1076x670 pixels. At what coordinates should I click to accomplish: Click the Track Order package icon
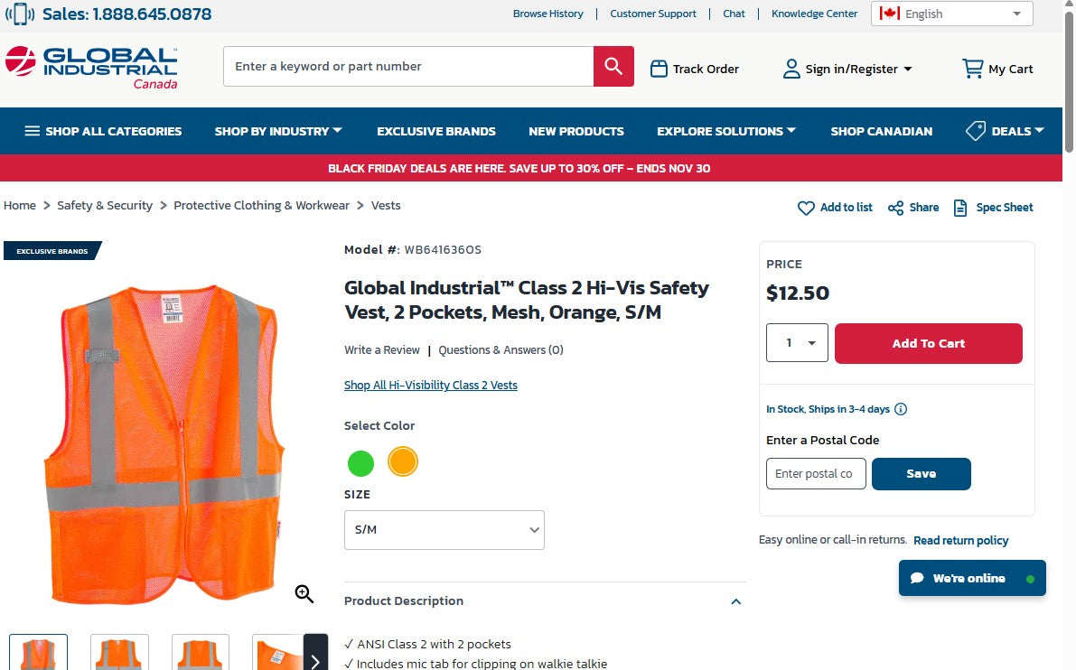[659, 68]
